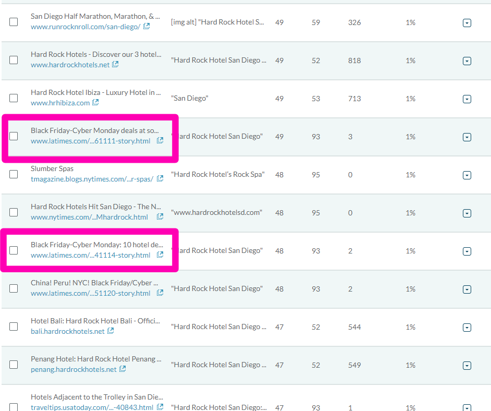Image resolution: width=491 pixels, height=411 pixels.
Task: Expand dropdown for Hard Rock Hotel Ibiza row
Action: pyautogui.click(x=467, y=99)
